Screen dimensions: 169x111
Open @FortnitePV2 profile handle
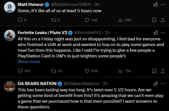click(88, 33)
